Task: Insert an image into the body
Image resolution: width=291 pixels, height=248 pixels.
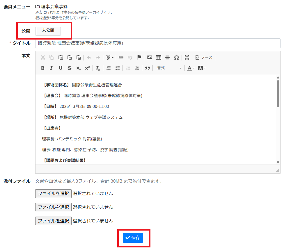Action: click(x=150, y=58)
